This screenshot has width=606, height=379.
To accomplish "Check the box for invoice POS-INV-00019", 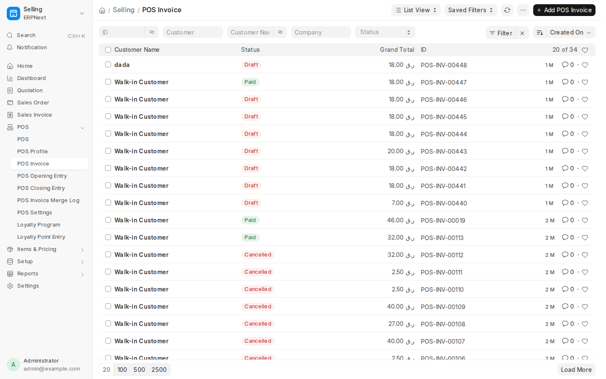I will pyautogui.click(x=108, y=220).
